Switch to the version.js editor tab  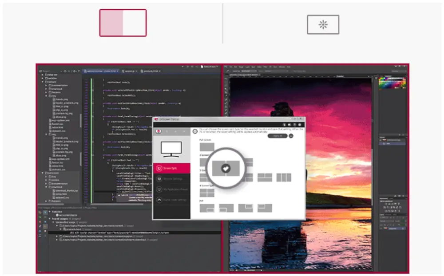[x=129, y=71]
